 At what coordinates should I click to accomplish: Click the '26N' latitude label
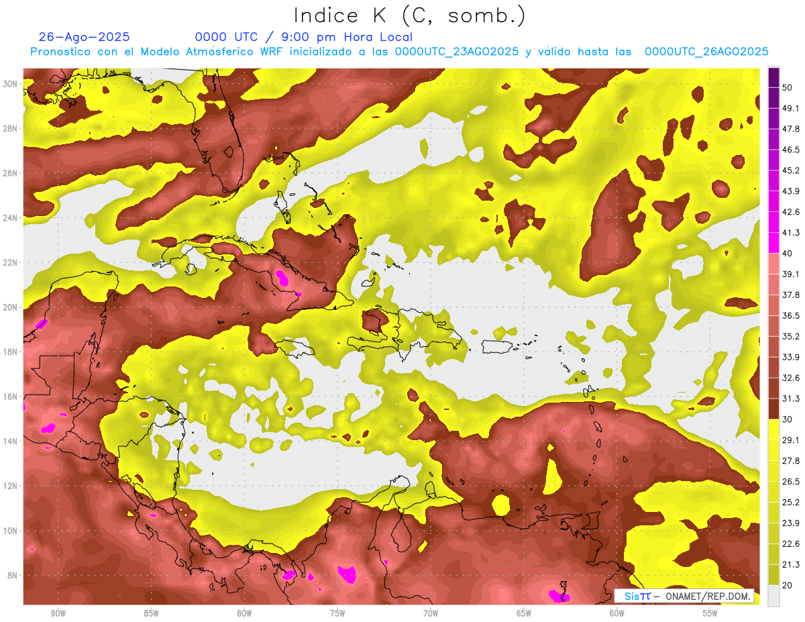click(x=11, y=173)
